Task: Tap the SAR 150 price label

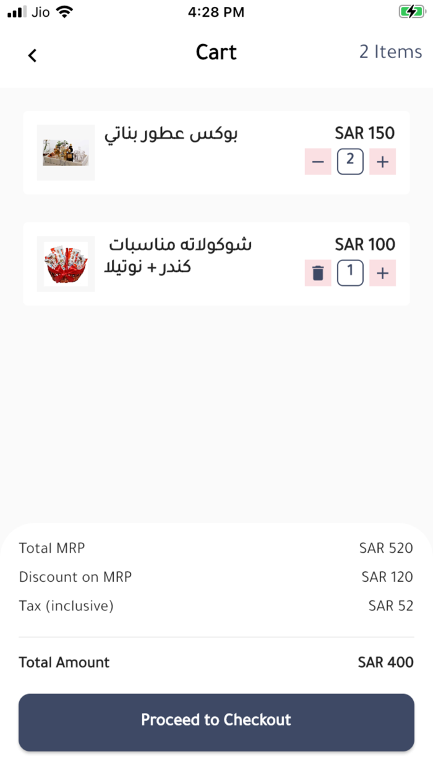Action: click(x=364, y=133)
